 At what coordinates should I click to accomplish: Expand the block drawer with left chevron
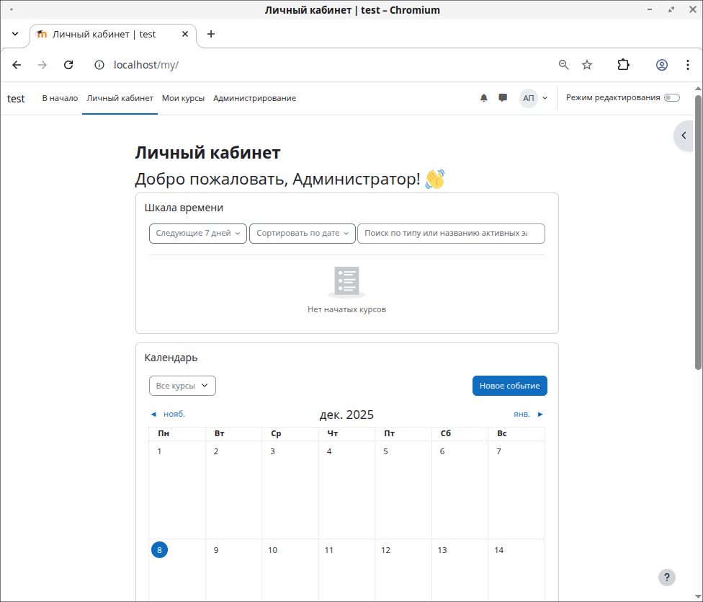coord(684,136)
